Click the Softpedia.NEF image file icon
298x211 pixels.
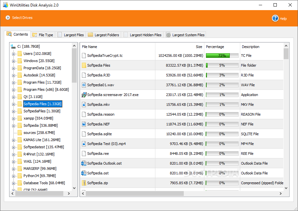pyautogui.click(x=84, y=124)
